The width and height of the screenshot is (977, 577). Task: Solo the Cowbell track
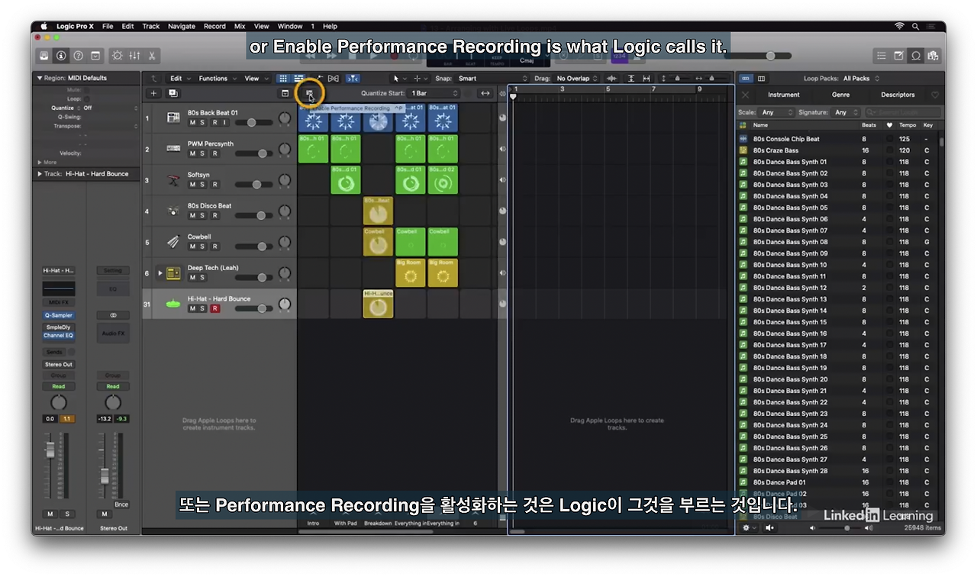(x=202, y=247)
